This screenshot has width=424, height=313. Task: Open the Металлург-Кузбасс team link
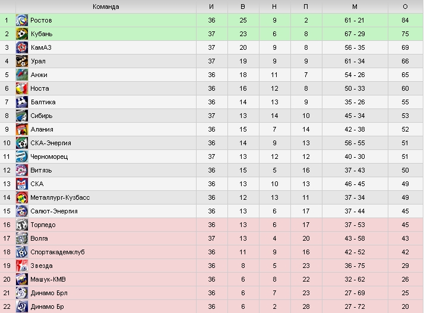[x=60, y=197]
